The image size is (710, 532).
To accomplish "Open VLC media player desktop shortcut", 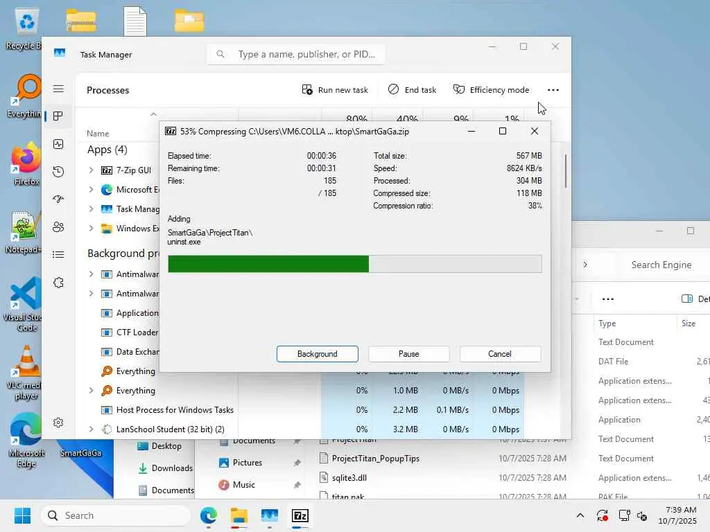I will (26, 373).
